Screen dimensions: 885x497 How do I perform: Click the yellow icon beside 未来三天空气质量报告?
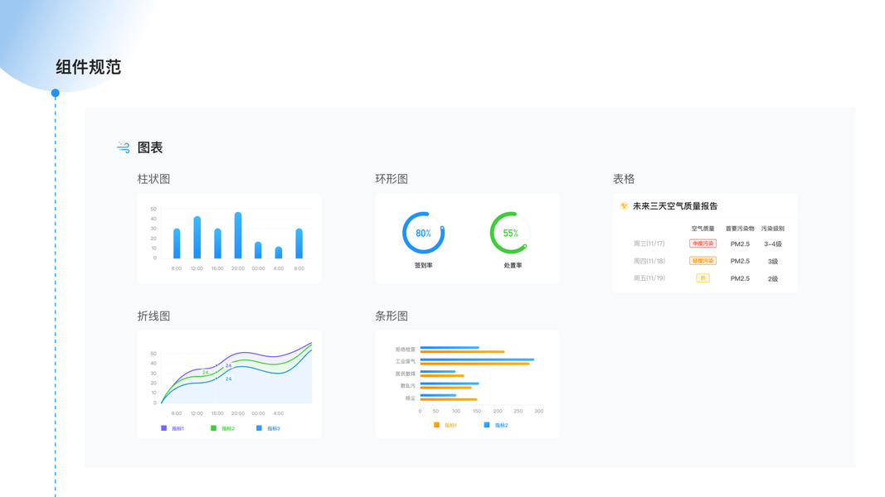click(x=624, y=205)
